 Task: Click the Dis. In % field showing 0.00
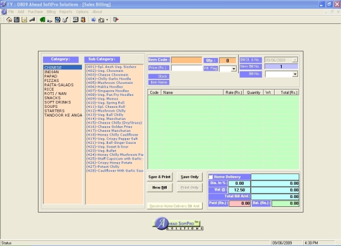(x=239, y=184)
